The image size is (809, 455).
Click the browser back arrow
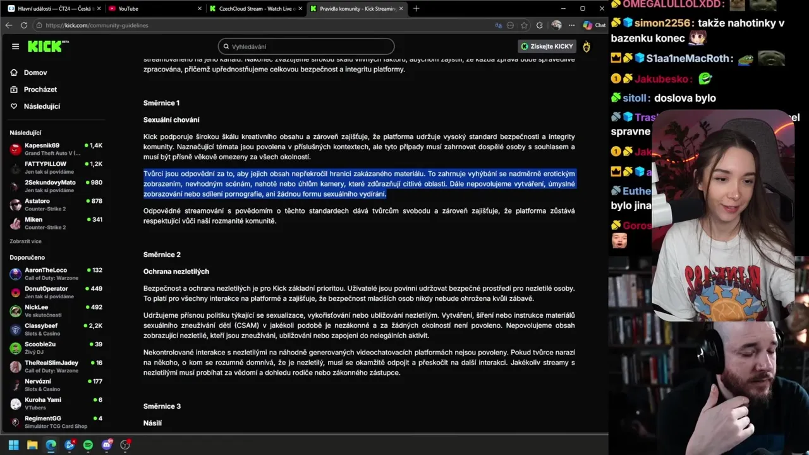[8, 25]
